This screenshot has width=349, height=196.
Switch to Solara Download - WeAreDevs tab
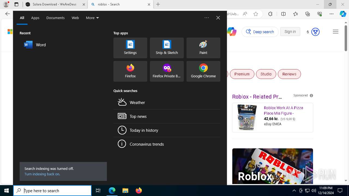click(55, 4)
